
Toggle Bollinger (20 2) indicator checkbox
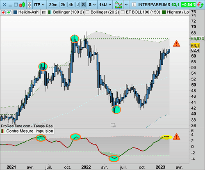pos(87,12)
